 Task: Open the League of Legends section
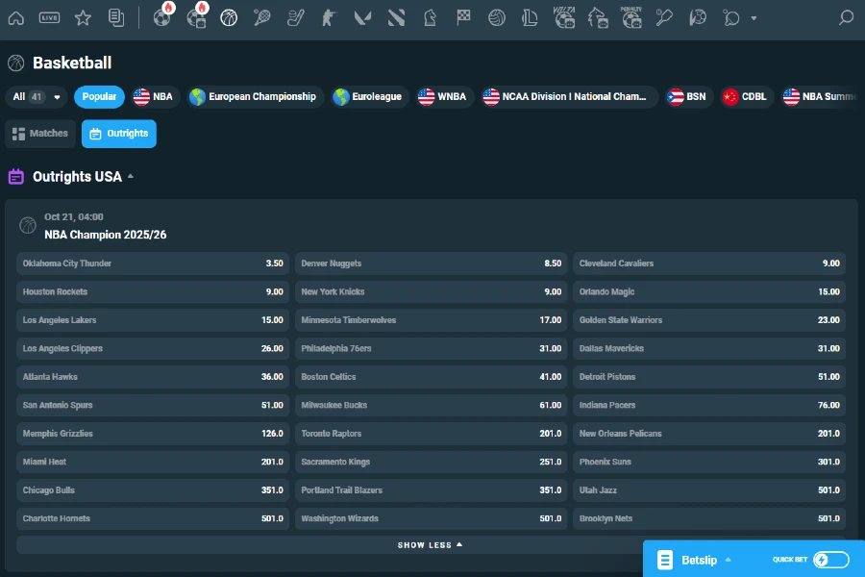coord(530,17)
